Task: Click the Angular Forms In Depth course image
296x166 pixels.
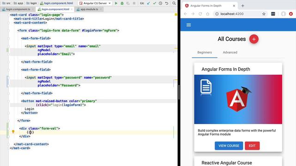Action: (x=238, y=100)
